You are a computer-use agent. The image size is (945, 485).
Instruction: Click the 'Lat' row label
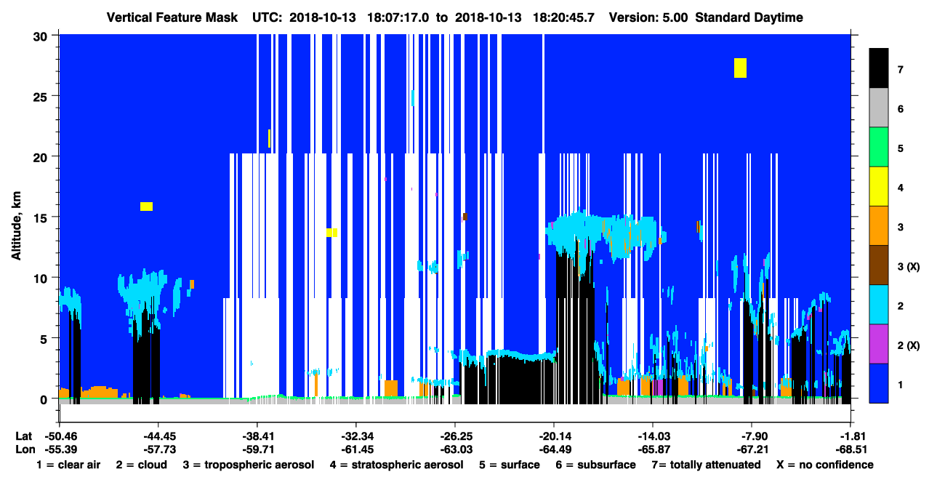(x=23, y=436)
